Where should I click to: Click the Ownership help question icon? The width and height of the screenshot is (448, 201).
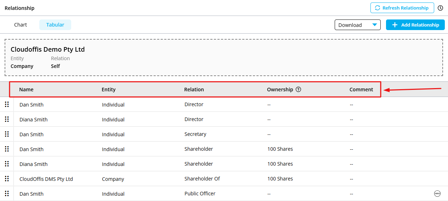click(298, 90)
